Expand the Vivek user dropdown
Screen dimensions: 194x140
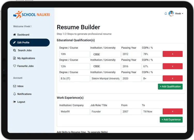(x=179, y=13)
